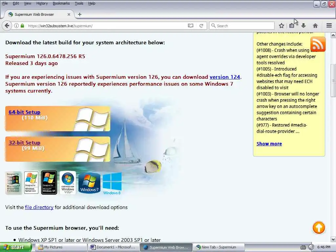This screenshot has width=336, height=252.
Task: Reload the page with the refresh icon
Action: click(201, 26)
